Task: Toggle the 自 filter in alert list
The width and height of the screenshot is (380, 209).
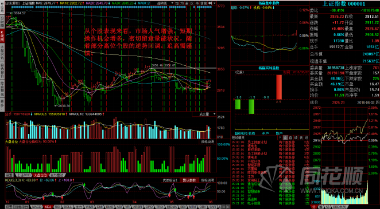Action: point(290,137)
